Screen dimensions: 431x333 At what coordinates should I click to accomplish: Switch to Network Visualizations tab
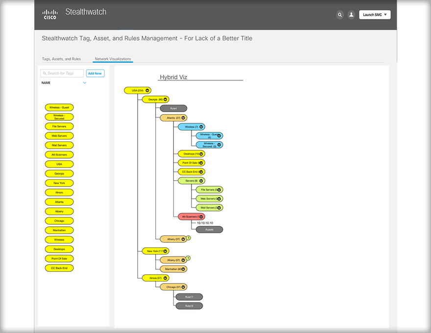click(113, 59)
